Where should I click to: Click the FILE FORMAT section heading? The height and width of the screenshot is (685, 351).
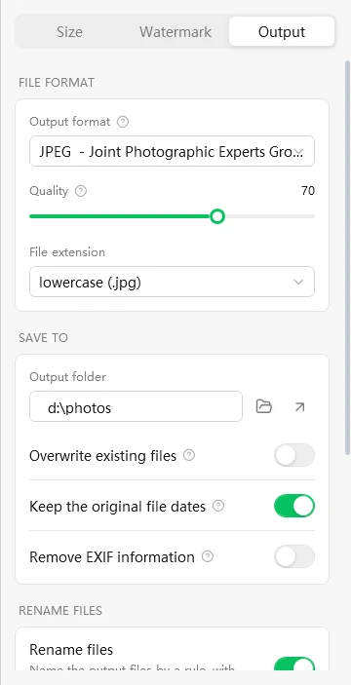click(57, 83)
